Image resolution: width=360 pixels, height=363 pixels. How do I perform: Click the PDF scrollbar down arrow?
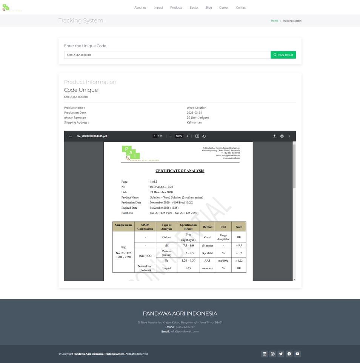point(294,279)
